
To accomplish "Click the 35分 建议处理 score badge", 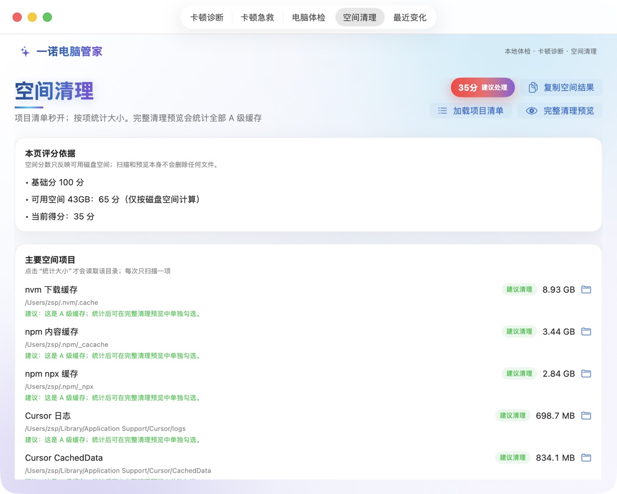I will [483, 87].
